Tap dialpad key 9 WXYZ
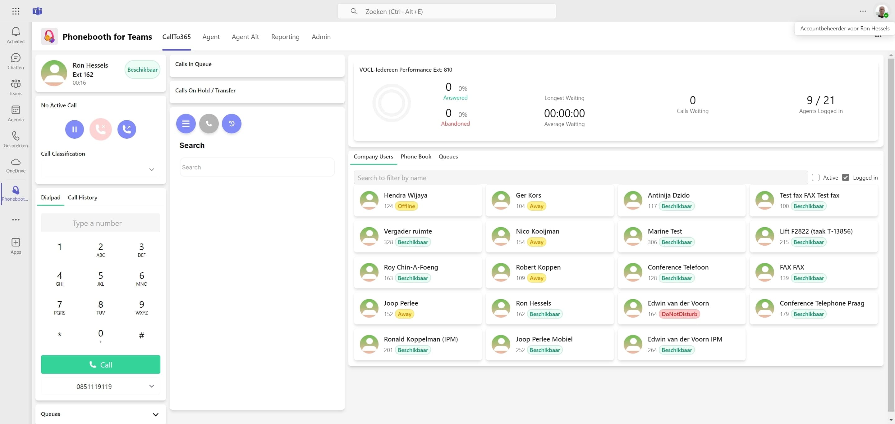 (x=141, y=307)
